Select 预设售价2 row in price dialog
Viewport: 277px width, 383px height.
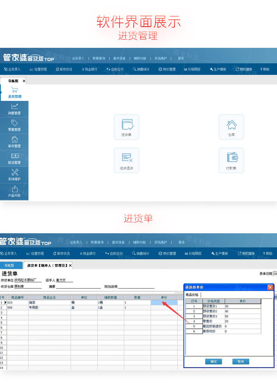[223, 311]
